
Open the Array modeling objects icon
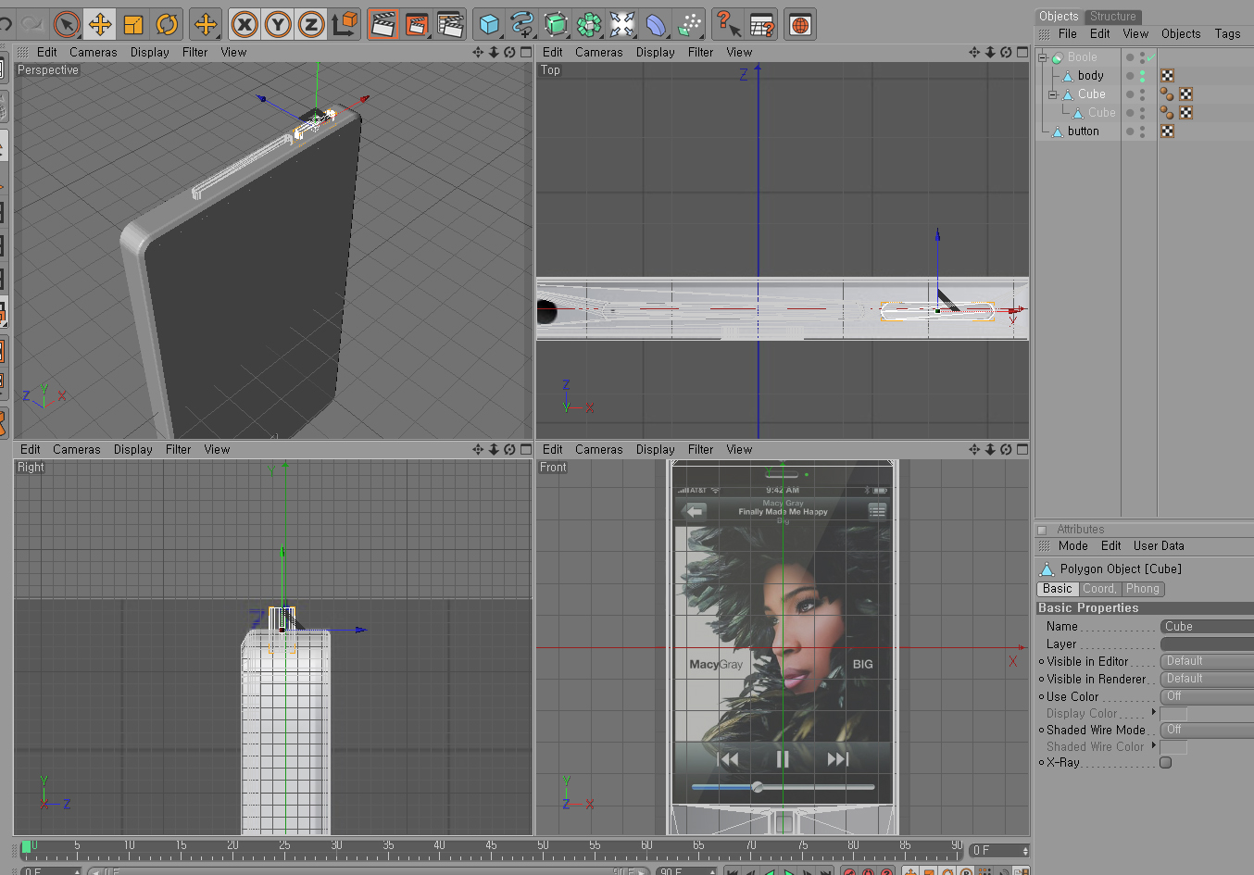click(x=589, y=24)
